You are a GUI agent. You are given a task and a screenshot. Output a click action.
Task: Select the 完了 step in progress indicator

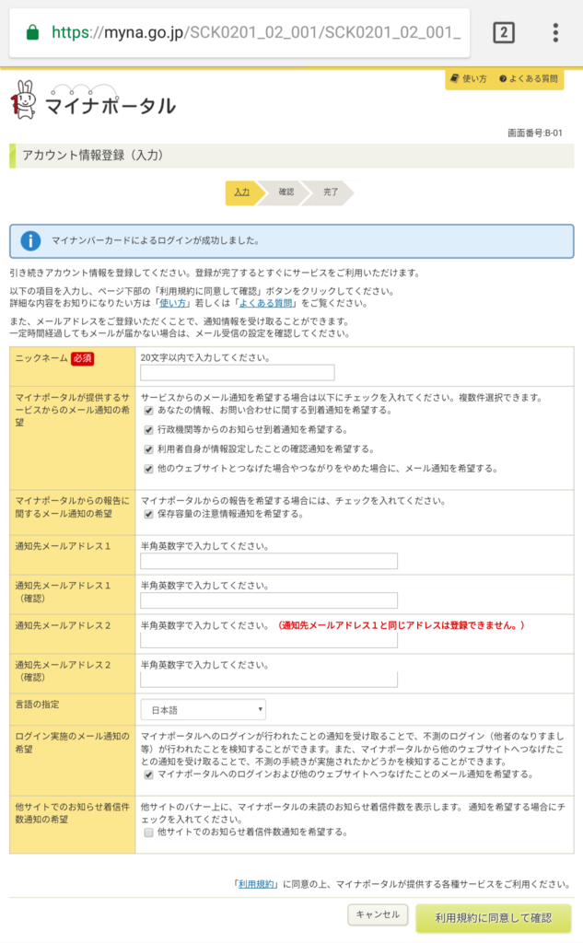click(331, 192)
